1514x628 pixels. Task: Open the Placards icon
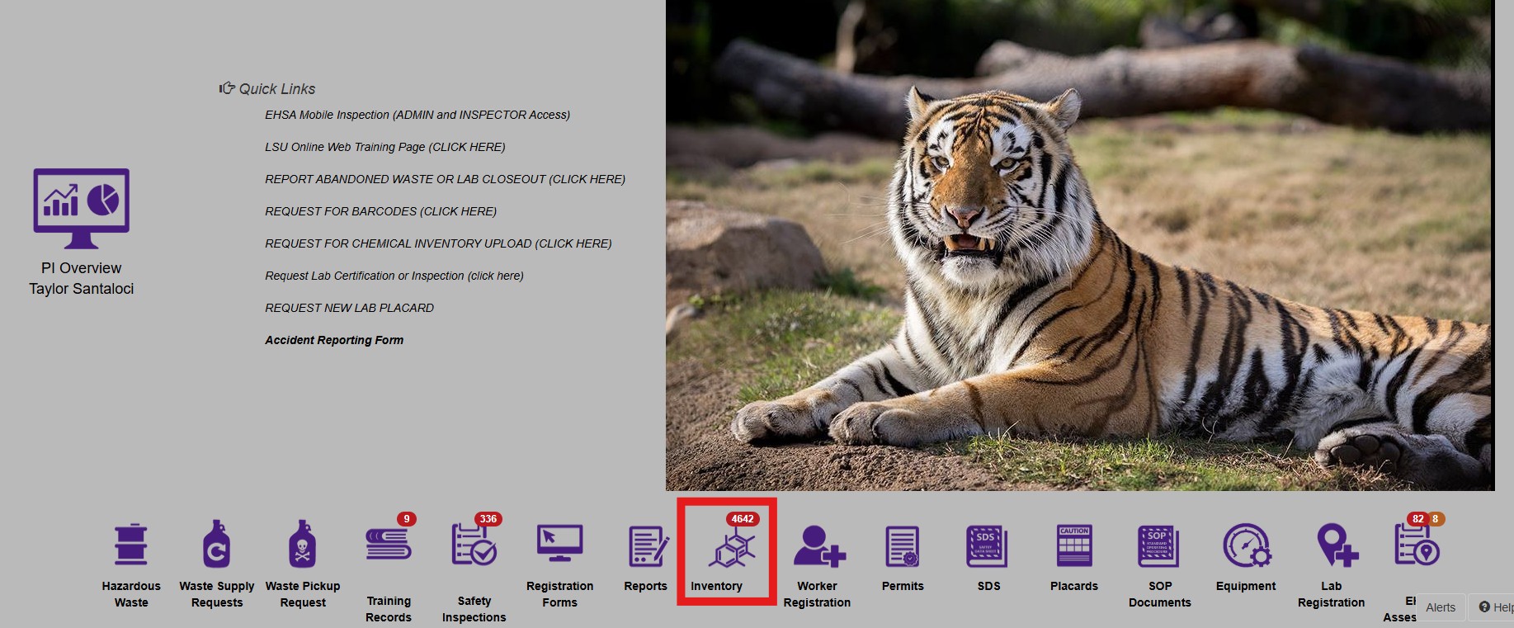coord(1074,546)
